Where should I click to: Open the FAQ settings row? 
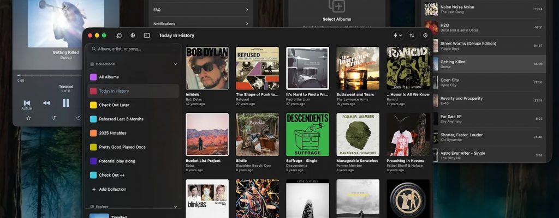point(200,10)
